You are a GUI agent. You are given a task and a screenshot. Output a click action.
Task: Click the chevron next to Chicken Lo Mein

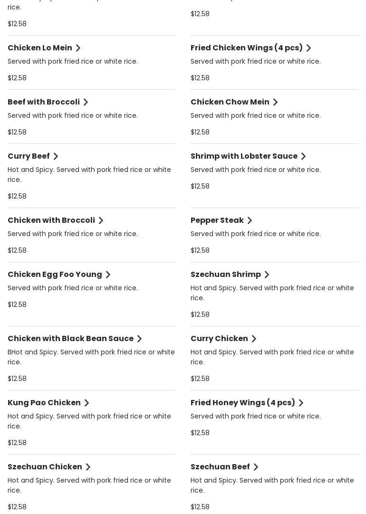[78, 48]
